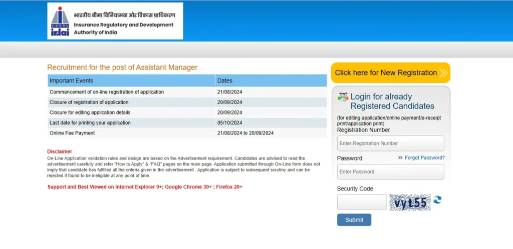
Task: Click double arrow icon on New Registration banner
Action: pos(443,73)
